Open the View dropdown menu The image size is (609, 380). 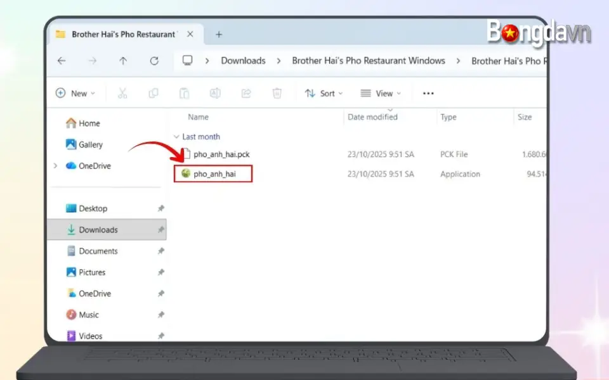point(380,93)
